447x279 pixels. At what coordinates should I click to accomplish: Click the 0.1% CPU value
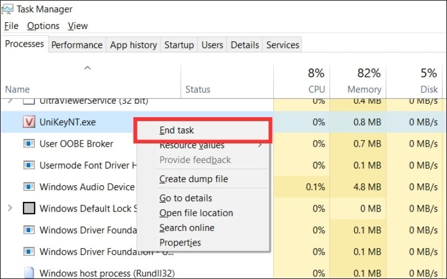click(x=315, y=187)
